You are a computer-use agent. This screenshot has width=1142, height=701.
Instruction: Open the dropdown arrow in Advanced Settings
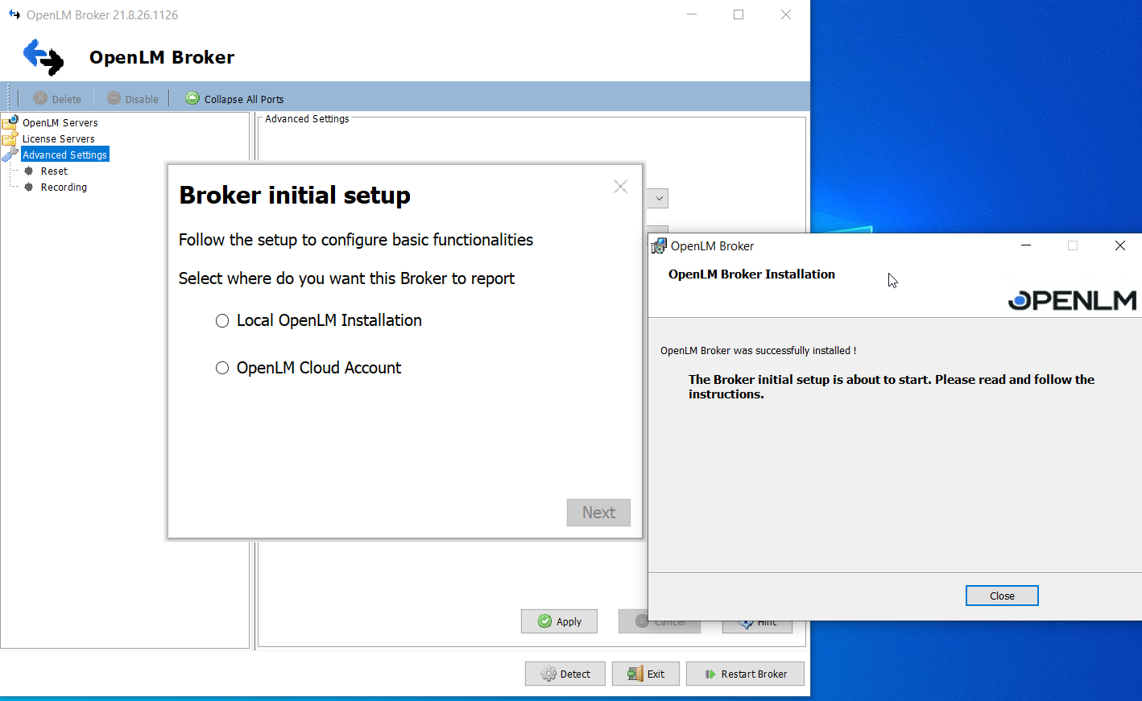tap(659, 198)
